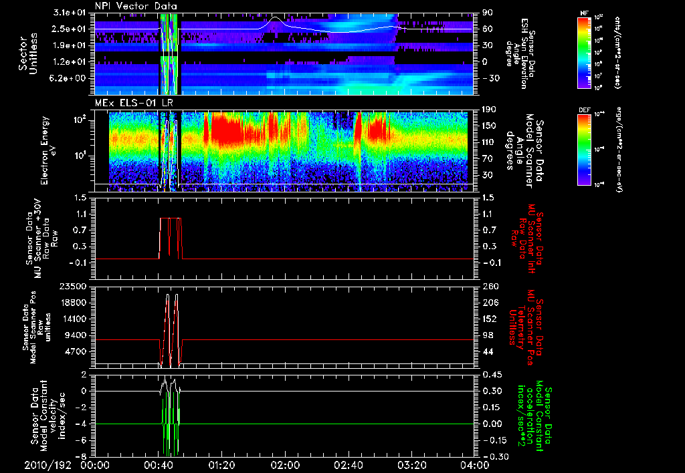The image size is (685, 473).
Task: Click the "DEF" color bar heading
Action: coord(584,110)
